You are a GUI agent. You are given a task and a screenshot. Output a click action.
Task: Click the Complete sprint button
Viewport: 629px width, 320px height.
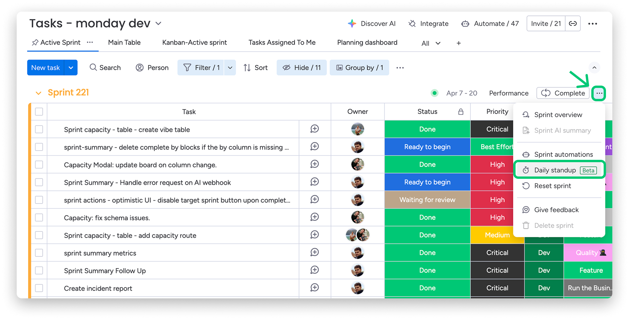point(563,93)
